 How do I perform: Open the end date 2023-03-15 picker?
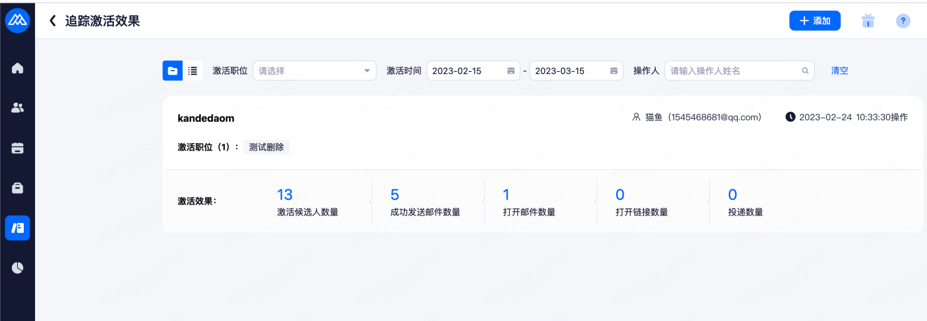(576, 71)
